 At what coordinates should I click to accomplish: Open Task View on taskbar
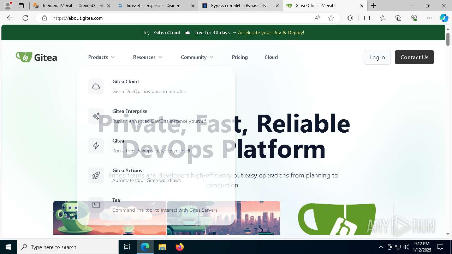click(x=127, y=247)
